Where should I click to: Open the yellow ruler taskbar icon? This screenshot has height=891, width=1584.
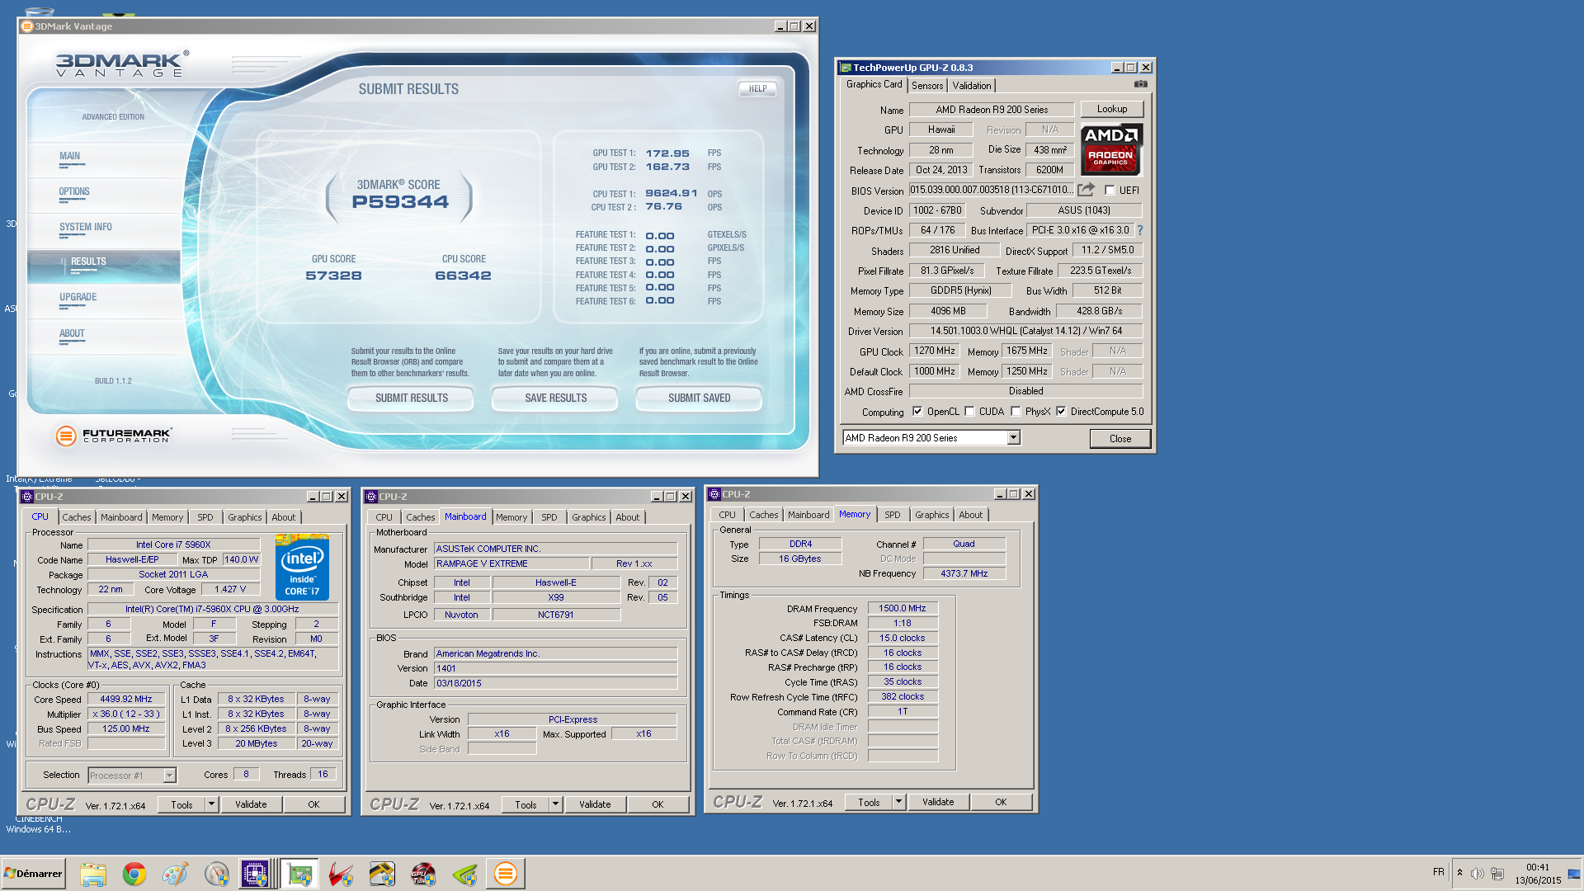382,874
